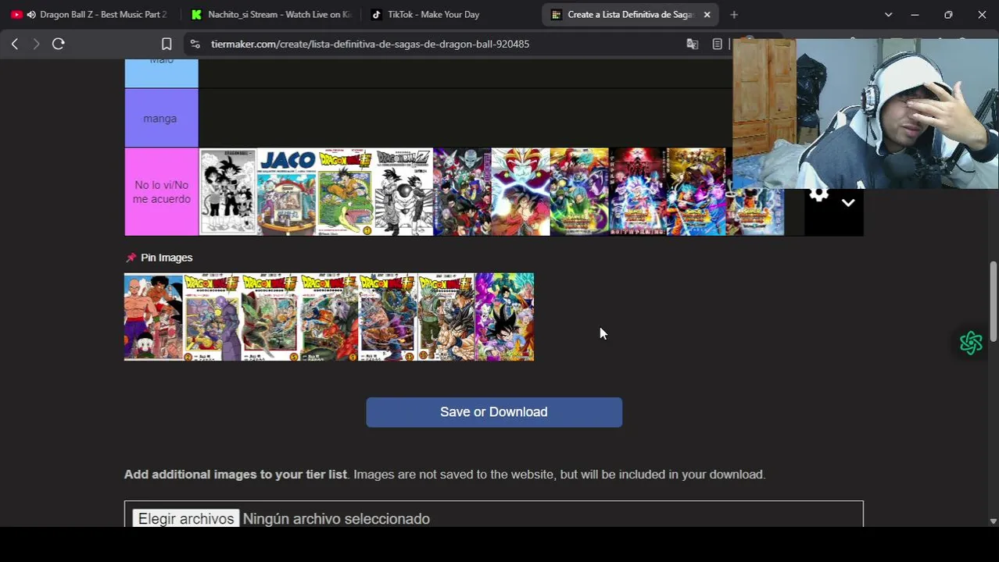This screenshot has width=999, height=562.
Task: Select the tier row thumbnail next after the Dragon Ball Z Frieza cover
Action: pyautogui.click(x=462, y=192)
